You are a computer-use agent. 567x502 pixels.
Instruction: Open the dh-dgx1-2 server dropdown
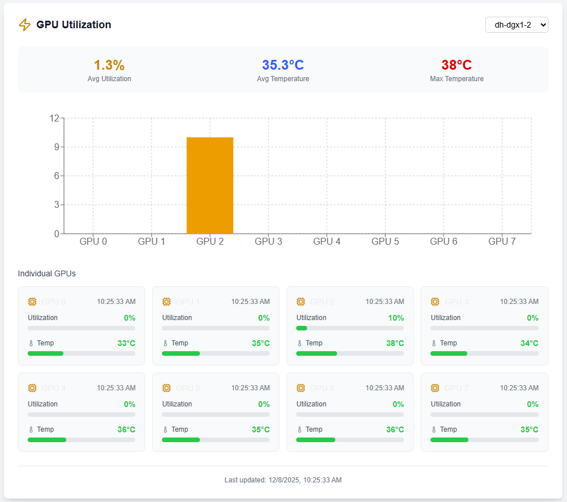516,25
